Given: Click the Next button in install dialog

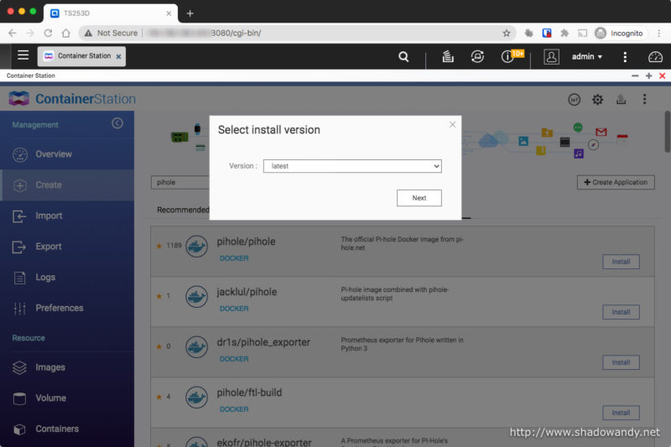Looking at the screenshot, I should tap(419, 198).
